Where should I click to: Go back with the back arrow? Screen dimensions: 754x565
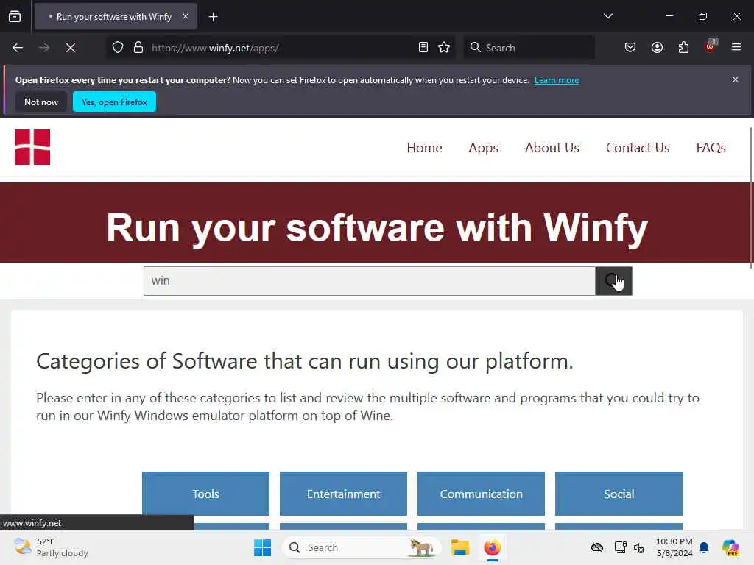pyautogui.click(x=18, y=48)
